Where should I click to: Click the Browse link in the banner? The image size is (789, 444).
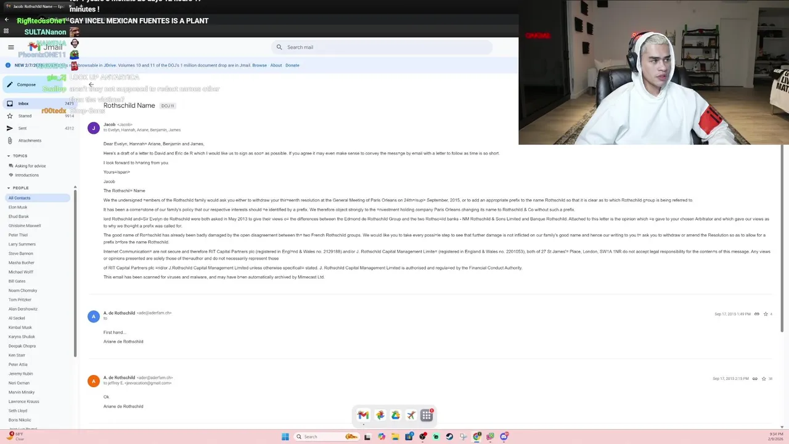[x=260, y=65]
